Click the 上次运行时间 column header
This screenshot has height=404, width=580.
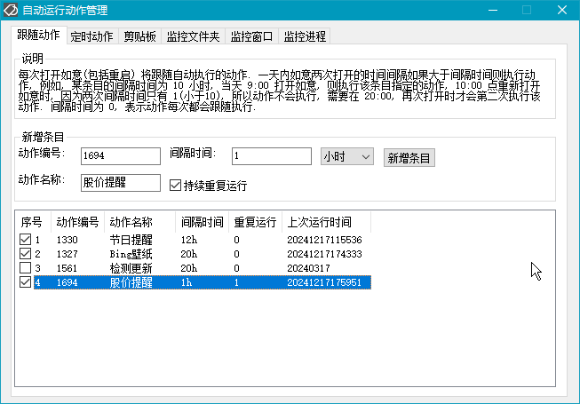pos(326,222)
